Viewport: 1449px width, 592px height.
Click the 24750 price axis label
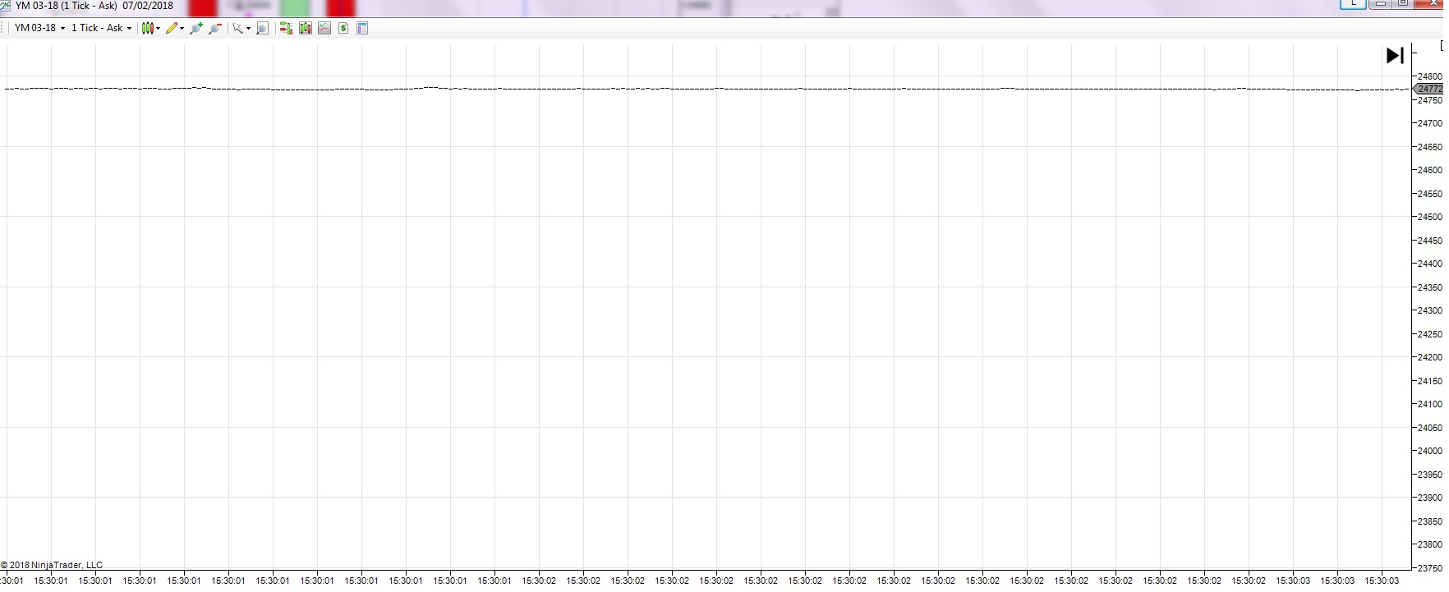pyautogui.click(x=1430, y=100)
